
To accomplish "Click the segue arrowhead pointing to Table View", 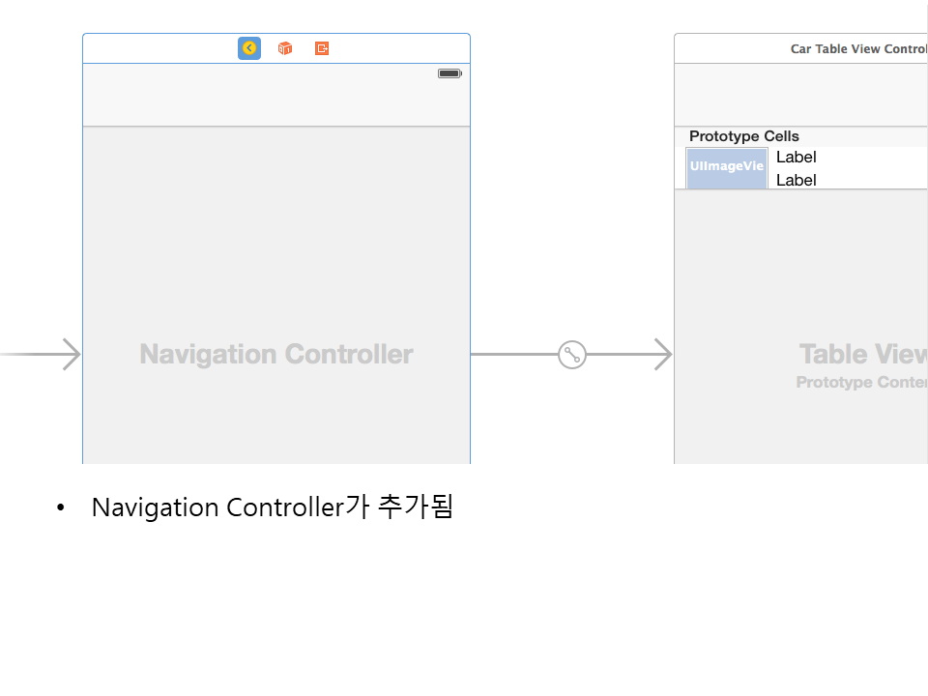I will click(x=662, y=355).
